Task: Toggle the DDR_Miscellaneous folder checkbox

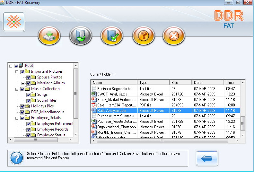Action: point(22,112)
